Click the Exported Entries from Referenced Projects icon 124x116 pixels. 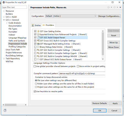38,34
